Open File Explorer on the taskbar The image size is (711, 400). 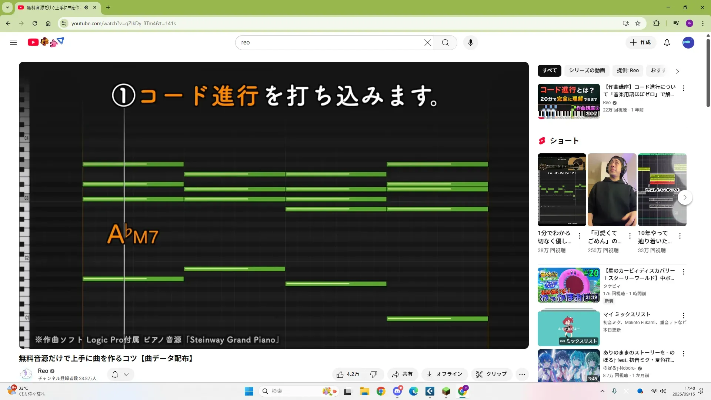pos(364,391)
